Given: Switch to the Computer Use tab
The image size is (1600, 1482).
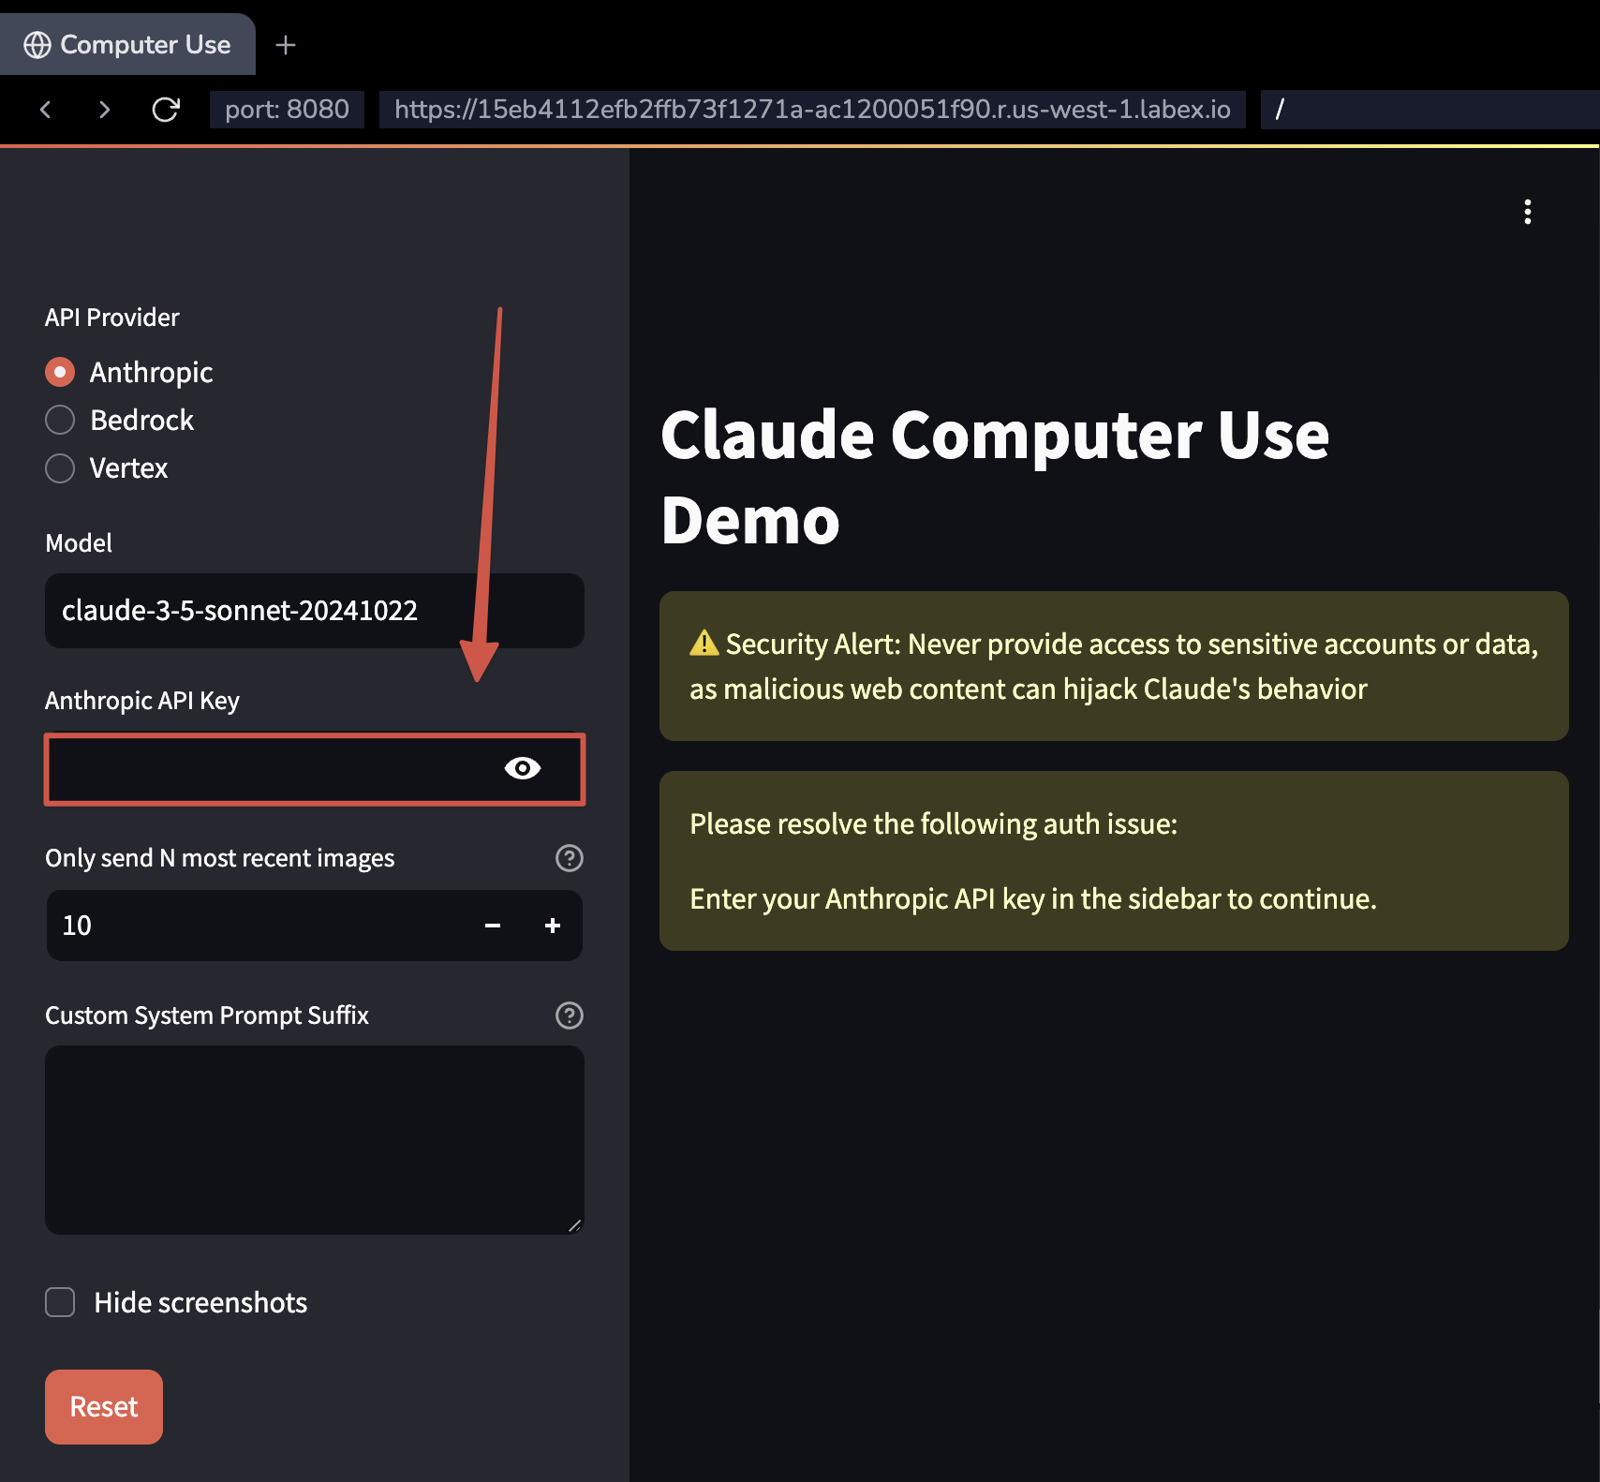Looking at the screenshot, I should 128,45.
